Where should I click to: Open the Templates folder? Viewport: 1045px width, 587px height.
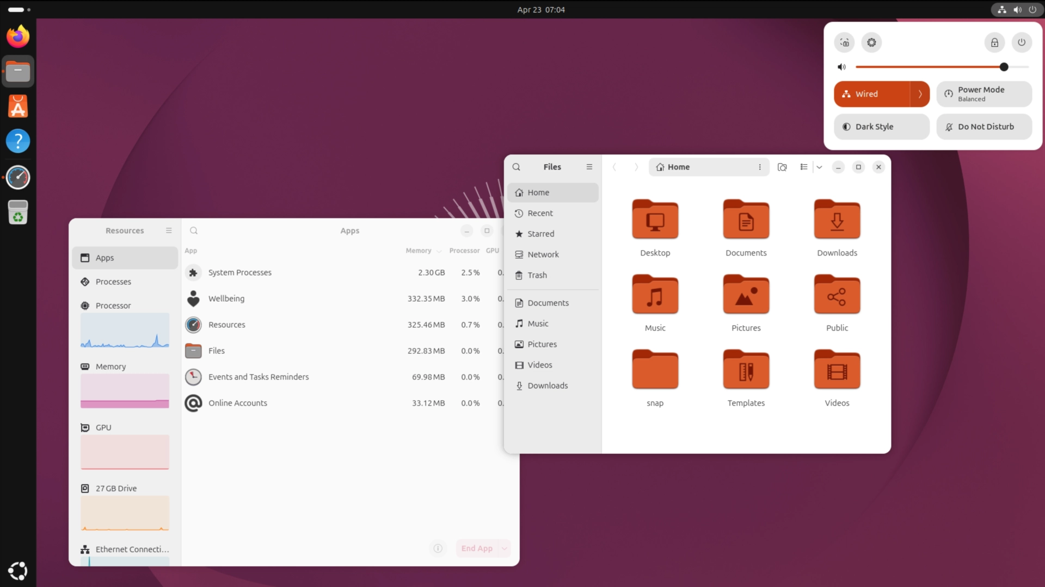tap(746, 370)
